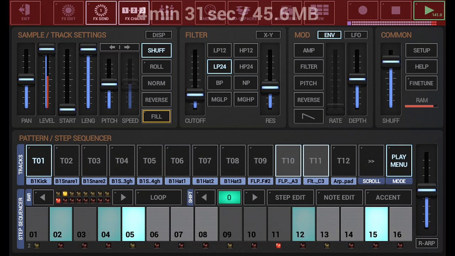Click the marker icon below step 09
This screenshot has height=256, width=455.
coord(230,245)
